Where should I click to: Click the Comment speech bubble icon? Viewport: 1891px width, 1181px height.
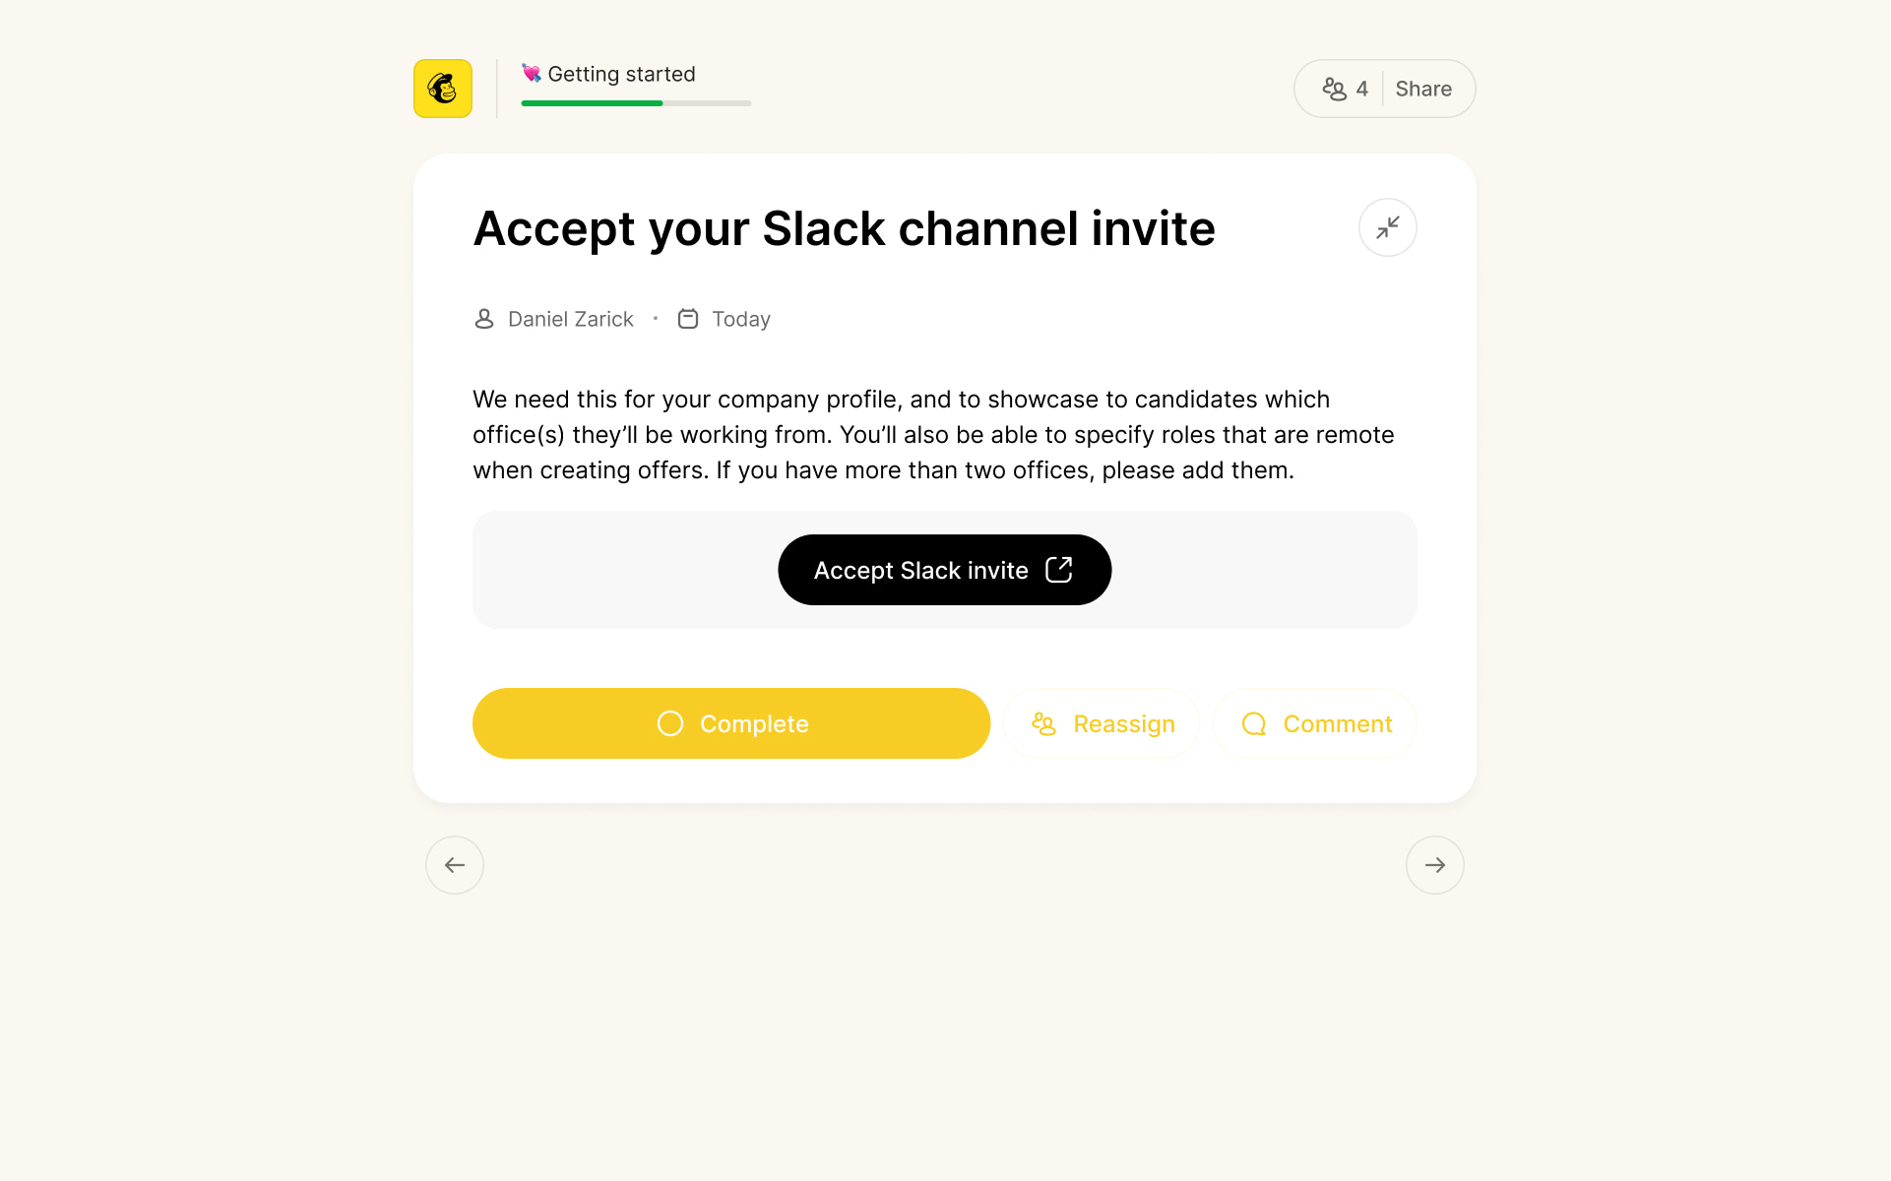click(x=1253, y=722)
